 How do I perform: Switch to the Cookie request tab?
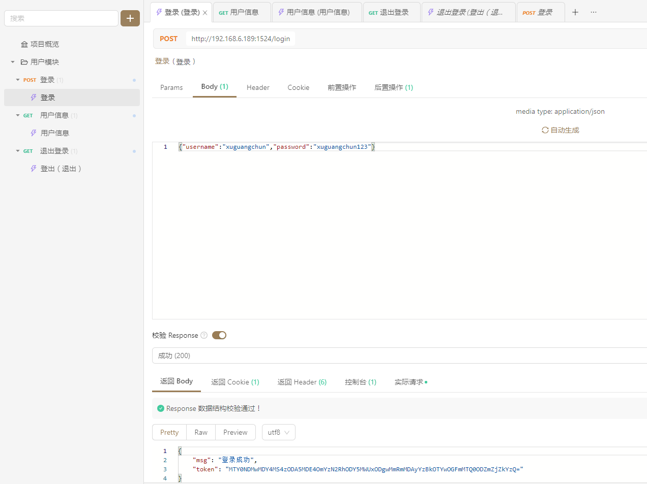pyautogui.click(x=299, y=87)
